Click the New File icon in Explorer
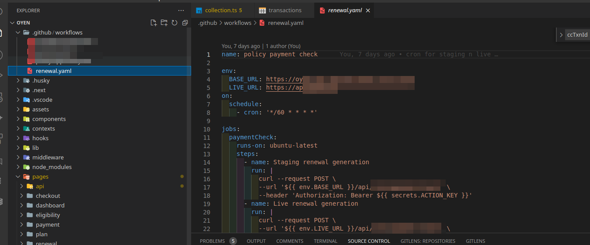 point(154,23)
